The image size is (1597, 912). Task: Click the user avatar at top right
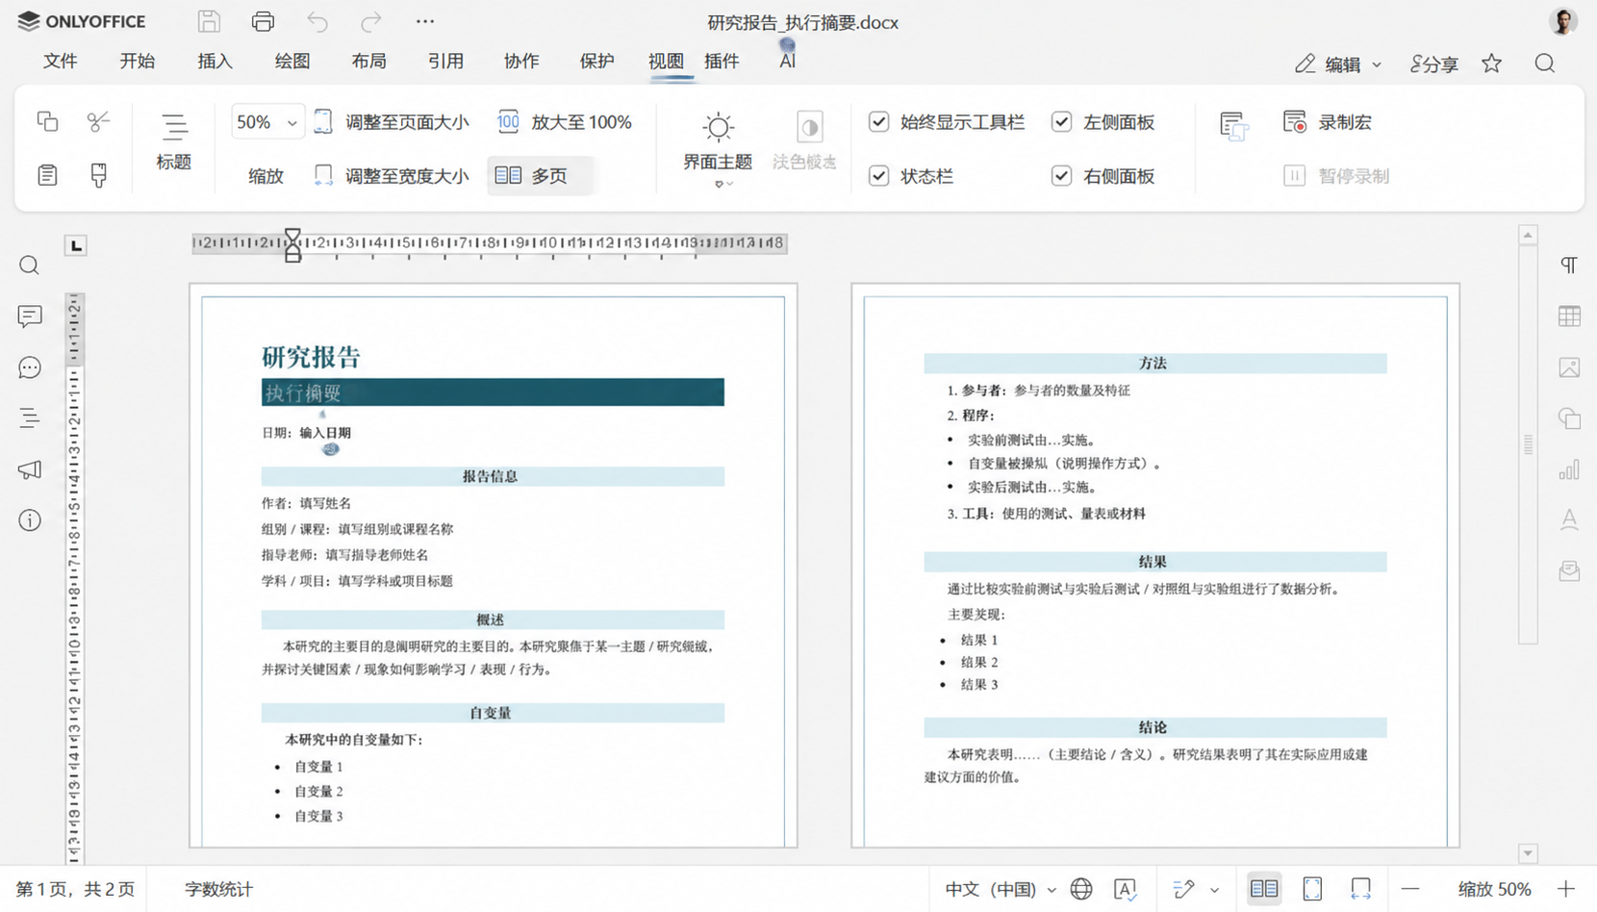tap(1563, 21)
